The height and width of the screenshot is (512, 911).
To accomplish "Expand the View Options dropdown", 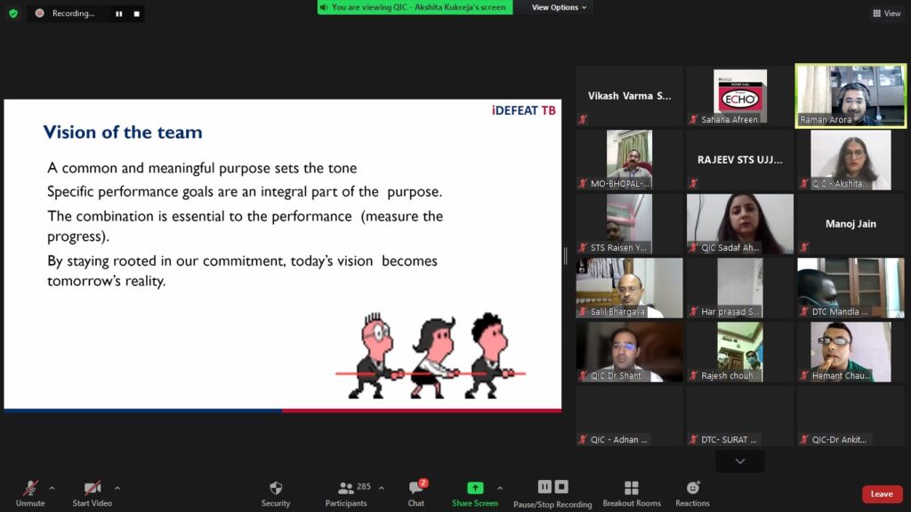I will coord(560,7).
